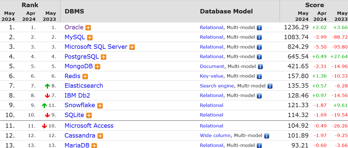Open the IBM Db2 link
Screen dimensions: 348x148
[x=77, y=95]
